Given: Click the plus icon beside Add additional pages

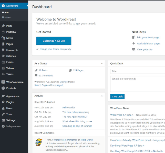Looking at the screenshot, I should click(x=133, y=43).
